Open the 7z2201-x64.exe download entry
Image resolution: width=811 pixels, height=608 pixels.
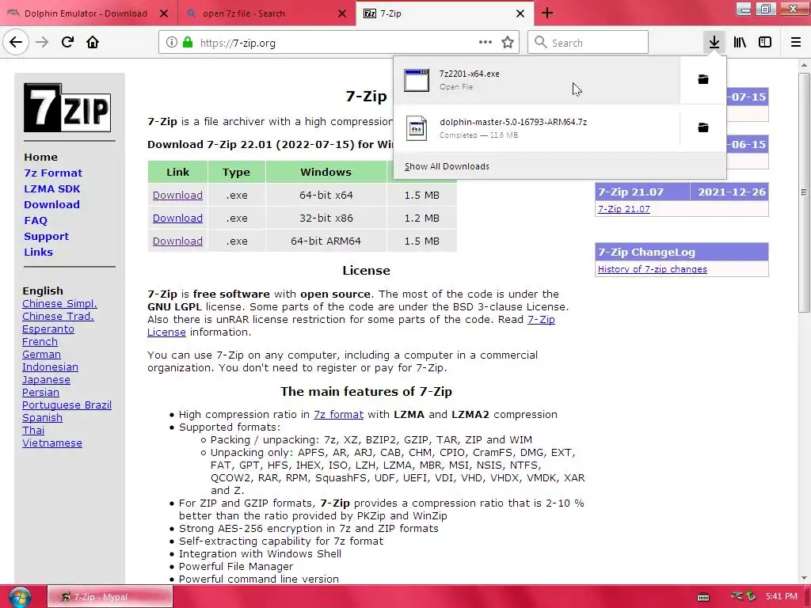[536, 80]
